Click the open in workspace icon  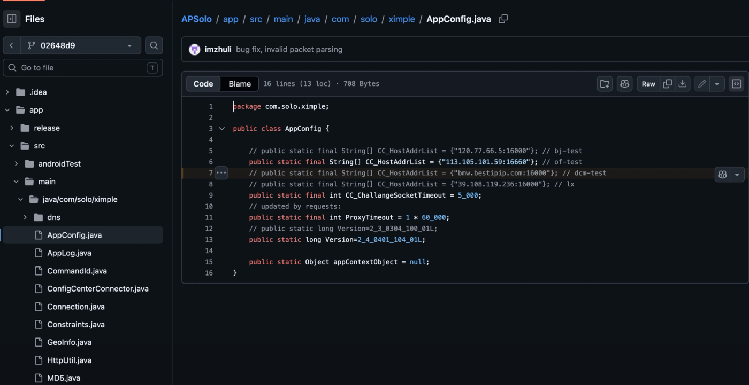(x=605, y=84)
